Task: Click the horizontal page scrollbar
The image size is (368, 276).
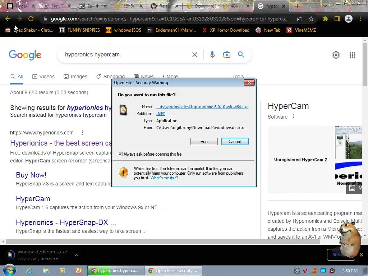Action: [x=163, y=241]
